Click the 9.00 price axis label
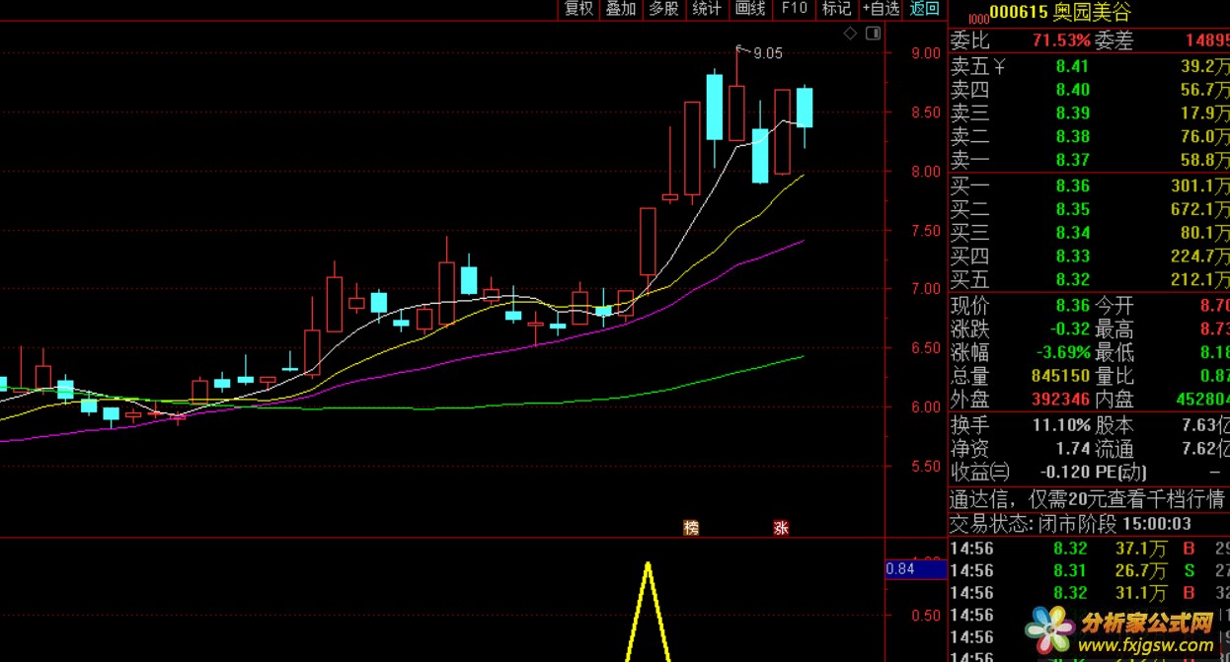1230x662 pixels. [x=925, y=53]
